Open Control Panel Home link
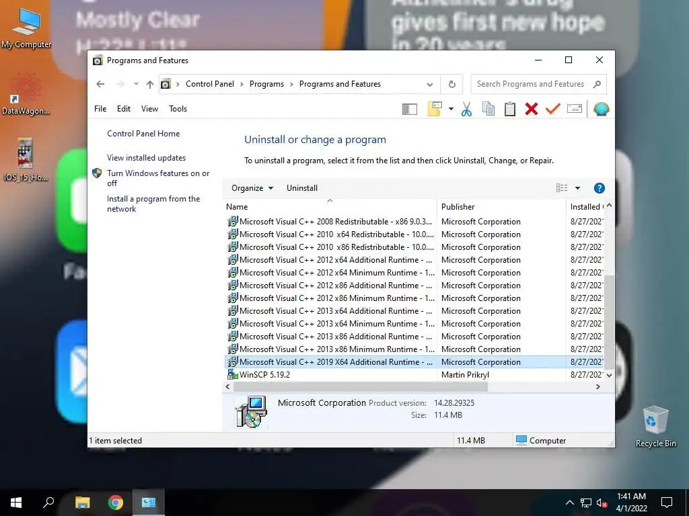The height and width of the screenshot is (516, 689). pos(143,134)
